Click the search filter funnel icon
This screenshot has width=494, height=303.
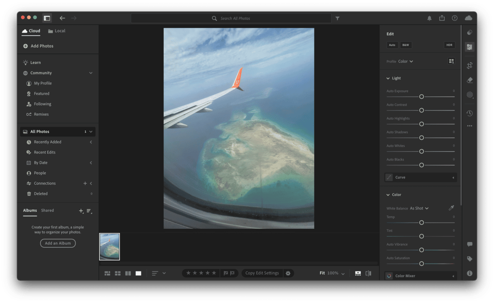[x=337, y=18]
